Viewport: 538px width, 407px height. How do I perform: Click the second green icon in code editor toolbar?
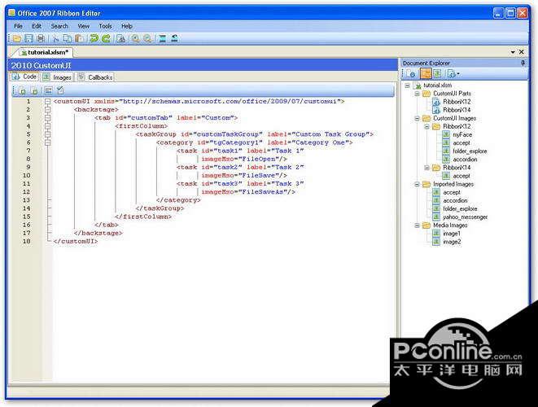pyautogui.click(x=35, y=91)
